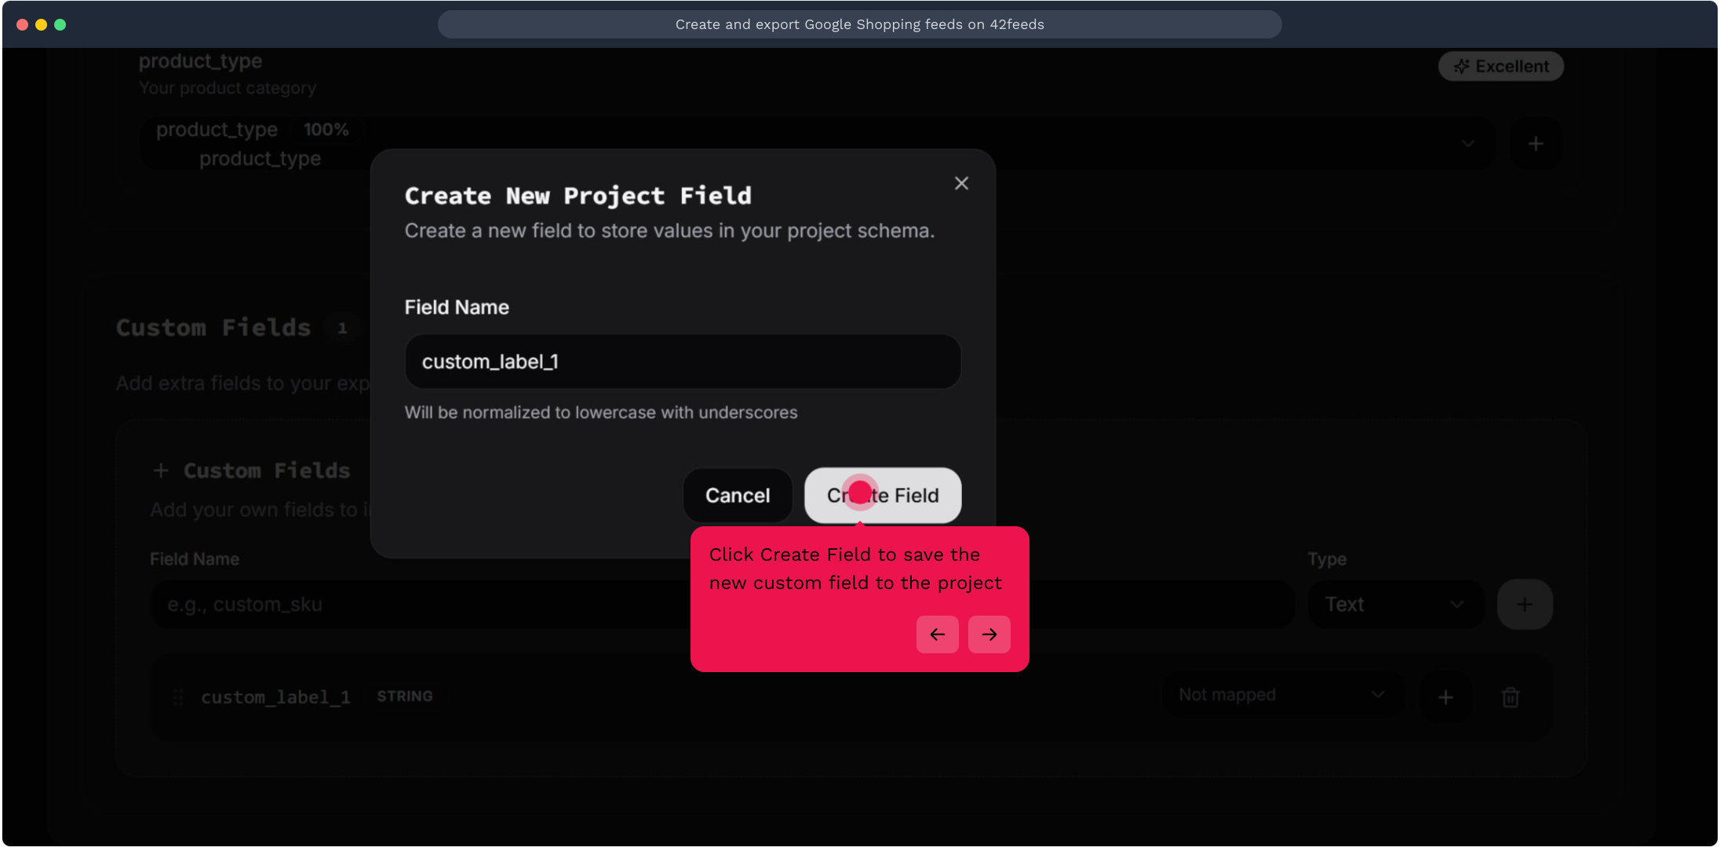Click the macOS green fullscreen window button
1720x847 pixels.
60,24
